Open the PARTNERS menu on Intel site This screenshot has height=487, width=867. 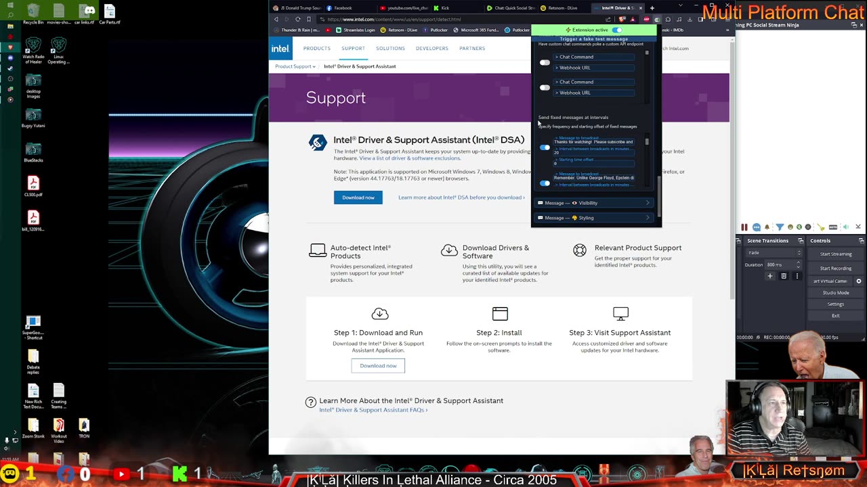click(x=472, y=48)
